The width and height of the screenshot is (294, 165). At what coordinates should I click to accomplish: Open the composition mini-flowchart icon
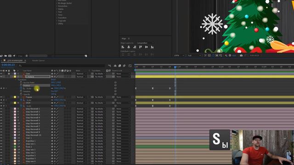[109, 66]
